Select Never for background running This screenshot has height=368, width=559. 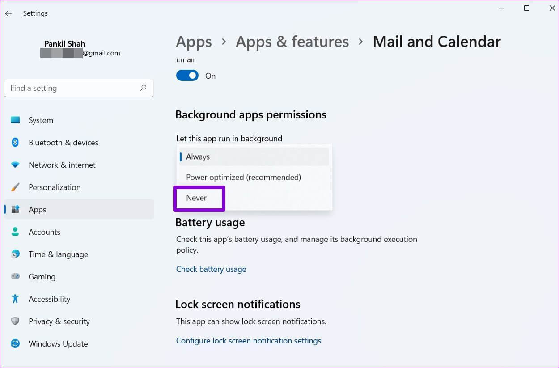click(254, 198)
